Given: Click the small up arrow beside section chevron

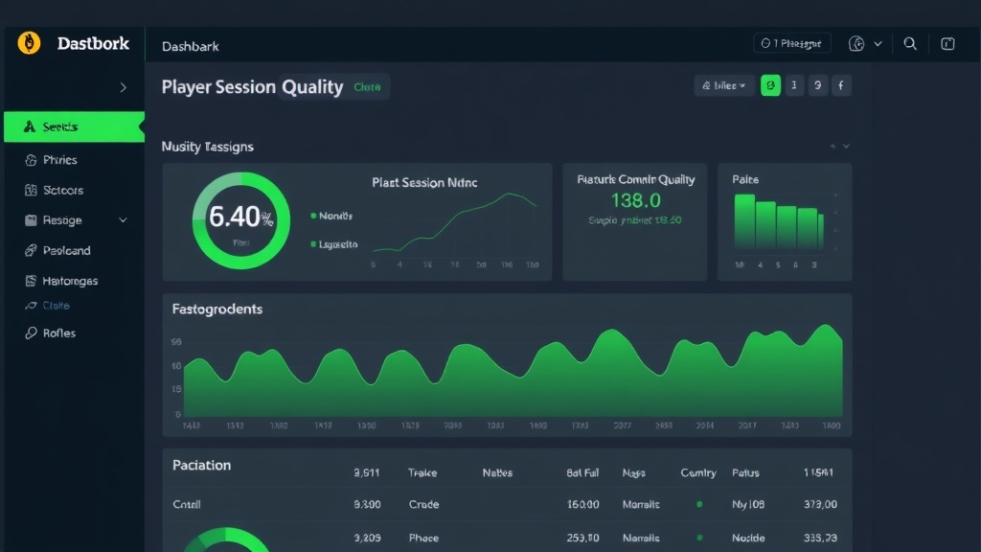Looking at the screenshot, I should [x=833, y=147].
